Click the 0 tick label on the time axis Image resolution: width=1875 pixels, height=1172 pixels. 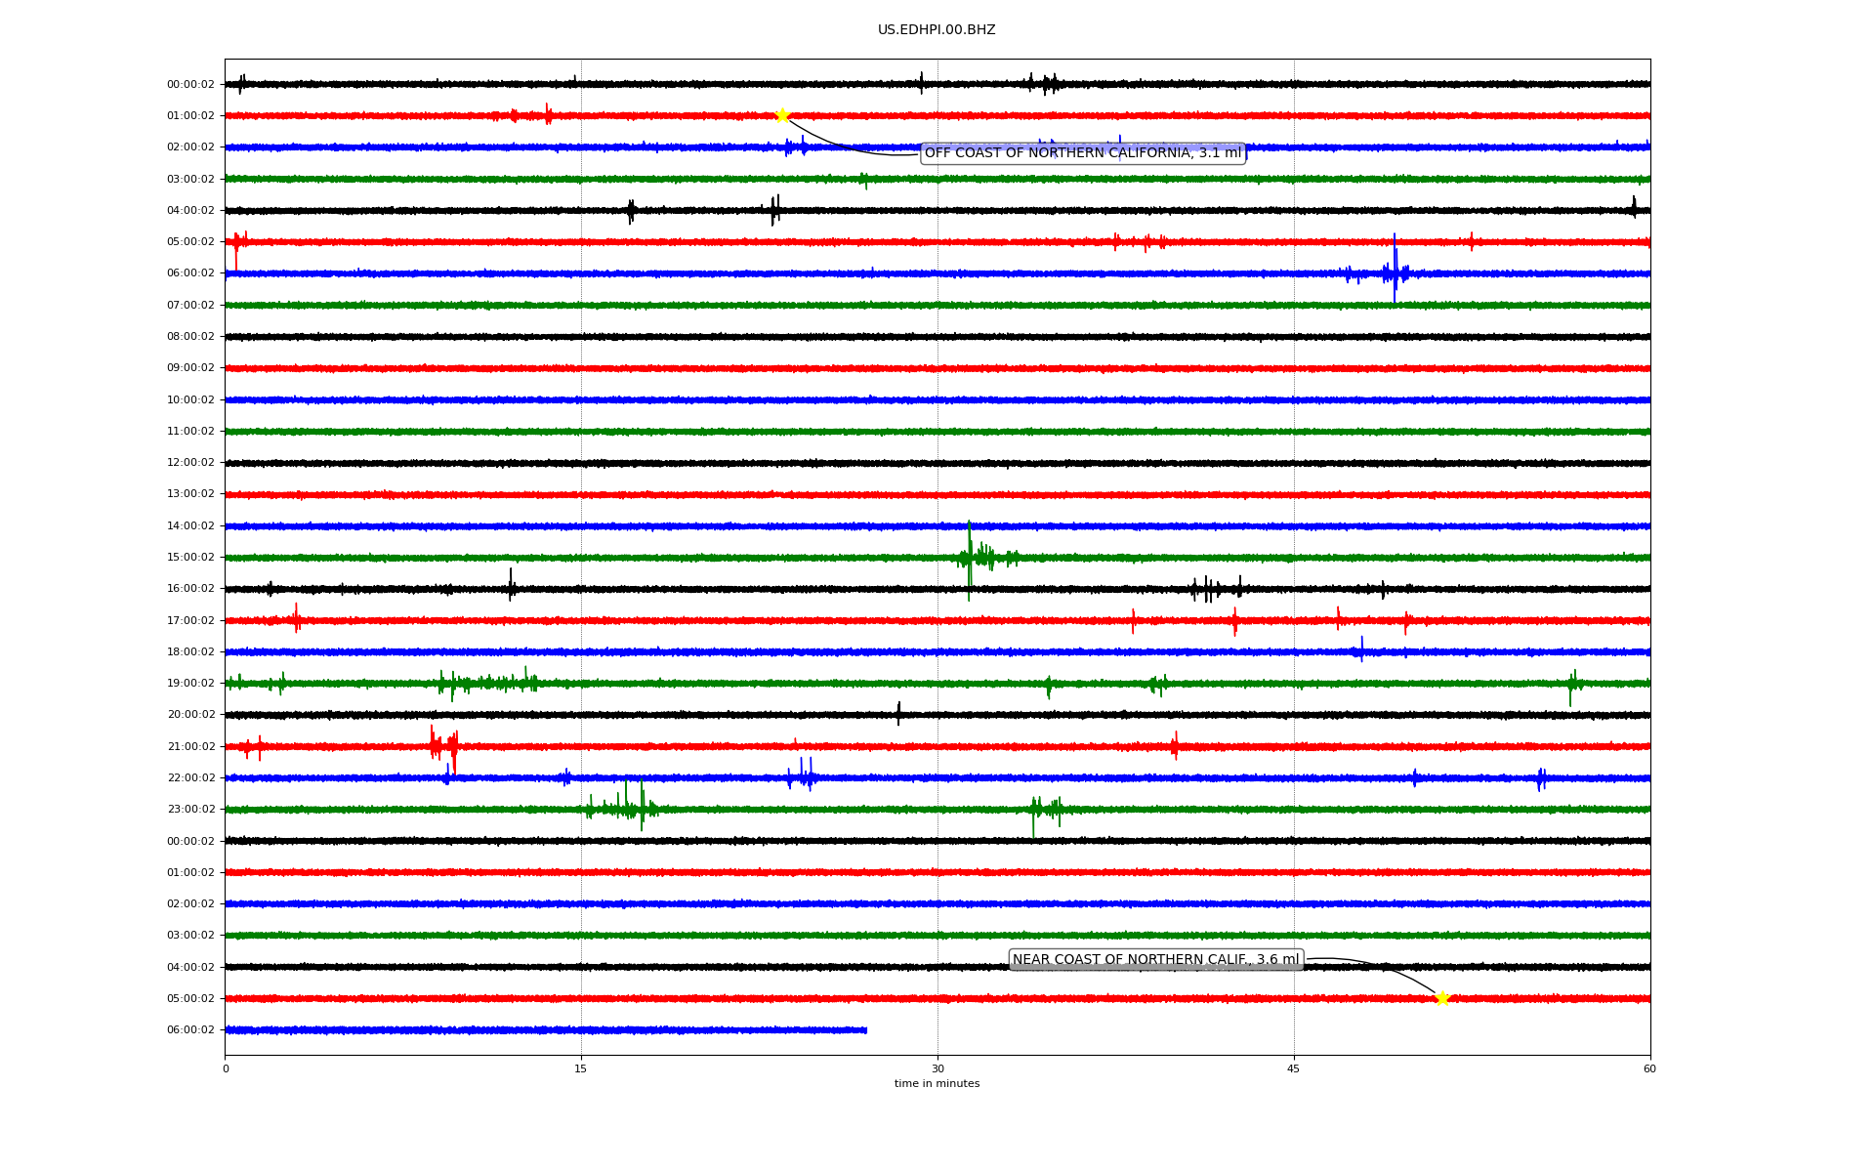click(226, 1068)
